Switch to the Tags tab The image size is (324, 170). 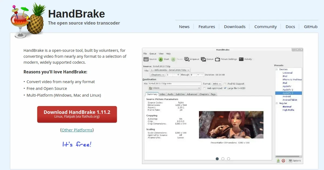tap(213, 94)
